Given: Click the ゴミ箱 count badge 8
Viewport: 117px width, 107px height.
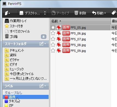Looking at the screenshot, I should coord(44,37).
